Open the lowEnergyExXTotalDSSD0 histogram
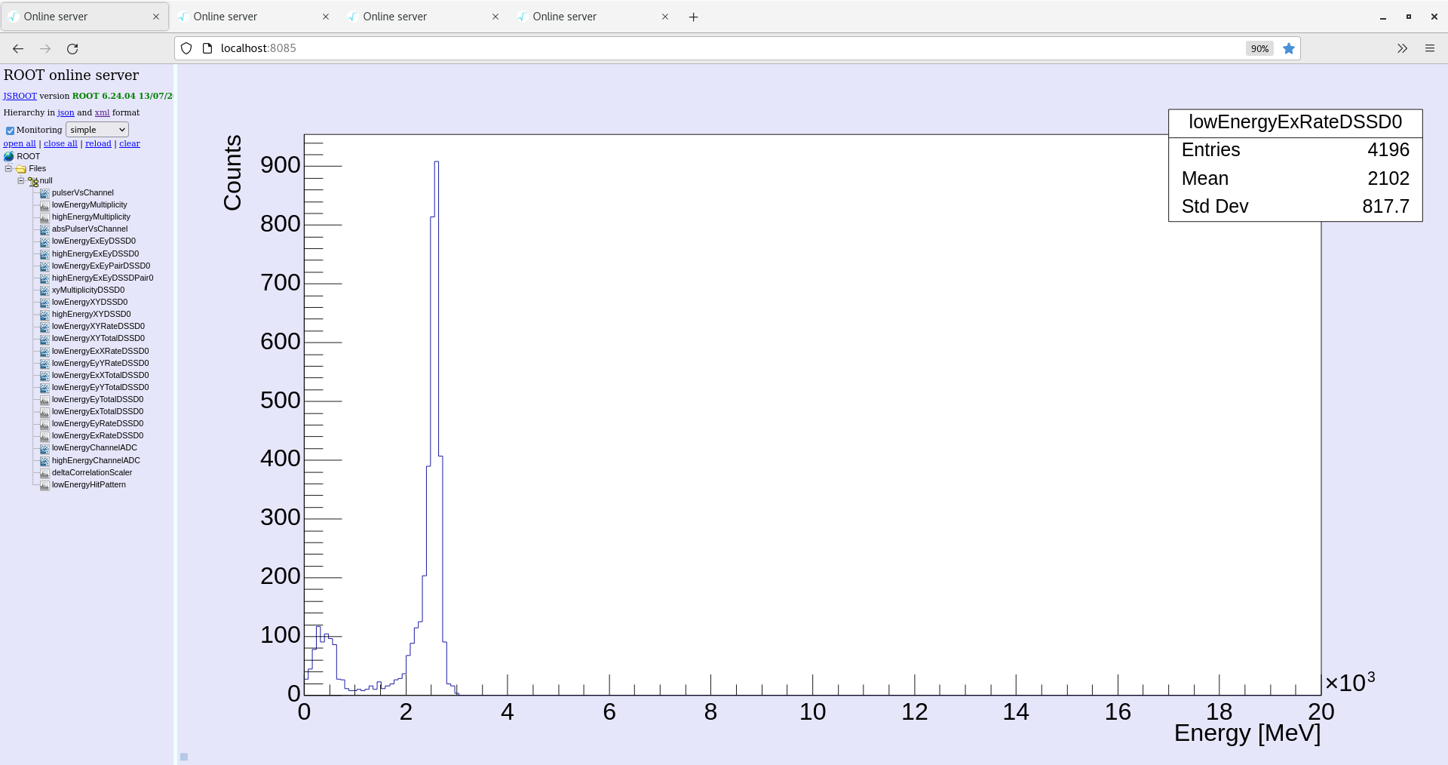 point(100,376)
